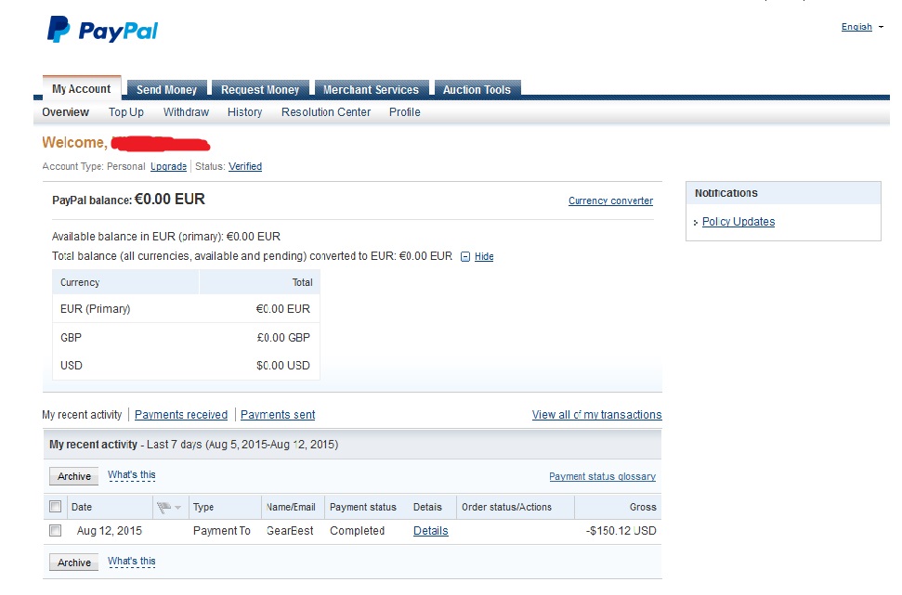Click the Date column header
Screen dimensions: 902x595
[x=81, y=507]
